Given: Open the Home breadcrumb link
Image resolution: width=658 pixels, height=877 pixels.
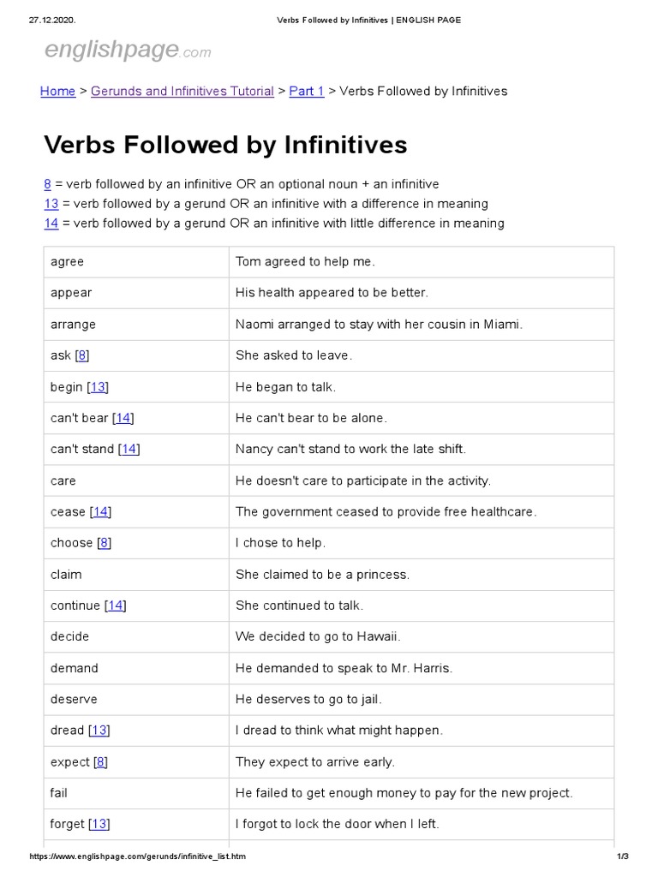Looking at the screenshot, I should [57, 91].
